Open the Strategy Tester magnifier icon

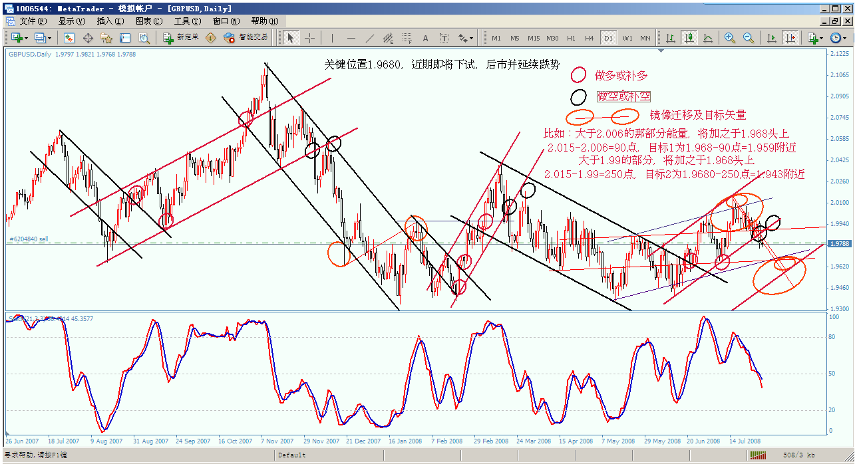point(144,38)
